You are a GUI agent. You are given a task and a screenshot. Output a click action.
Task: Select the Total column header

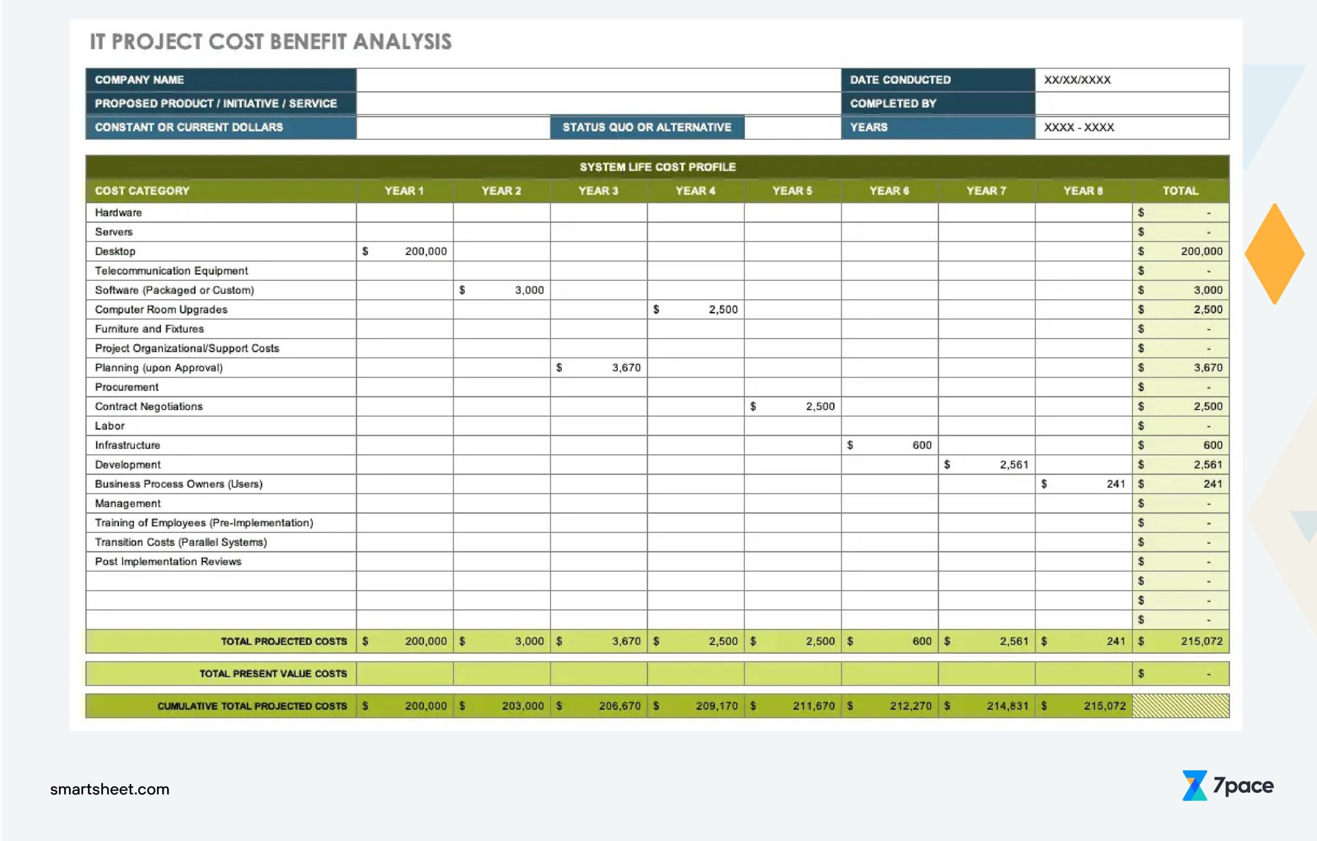(1181, 191)
